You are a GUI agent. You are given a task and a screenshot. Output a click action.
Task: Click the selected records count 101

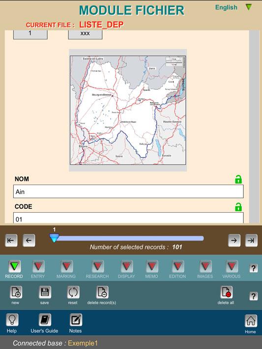177,247
